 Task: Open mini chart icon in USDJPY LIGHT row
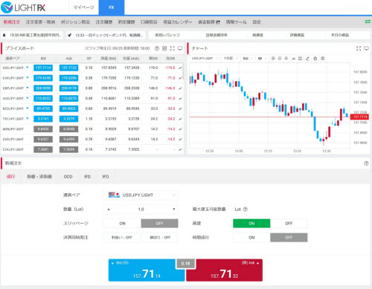tap(180, 68)
